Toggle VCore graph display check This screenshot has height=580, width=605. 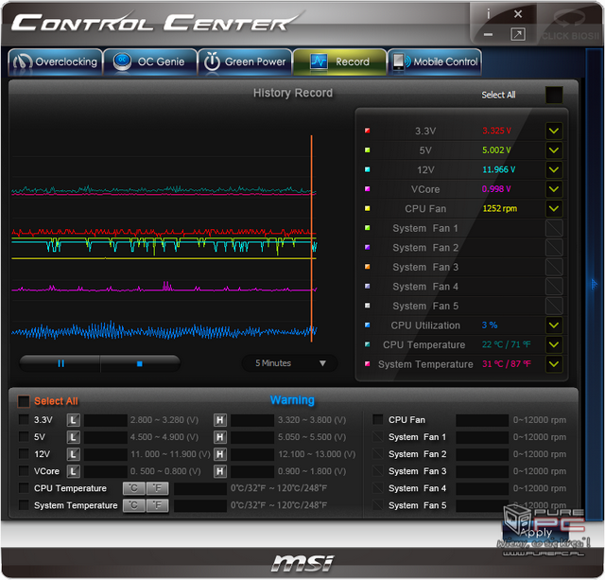[x=554, y=189]
